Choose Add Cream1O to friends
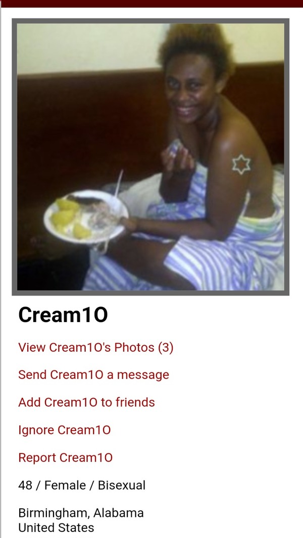The image size is (303, 538). click(86, 402)
